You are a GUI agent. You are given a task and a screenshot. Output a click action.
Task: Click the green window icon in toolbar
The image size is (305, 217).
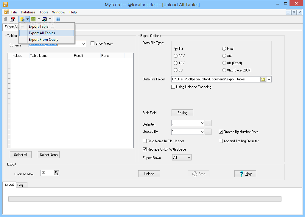pyautogui.click(x=33, y=19)
